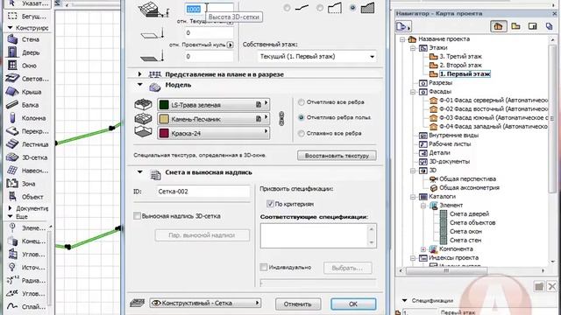The height and width of the screenshot is (315, 561).
Task: Click the delete X icon below Navigator
Action: click(552, 286)
